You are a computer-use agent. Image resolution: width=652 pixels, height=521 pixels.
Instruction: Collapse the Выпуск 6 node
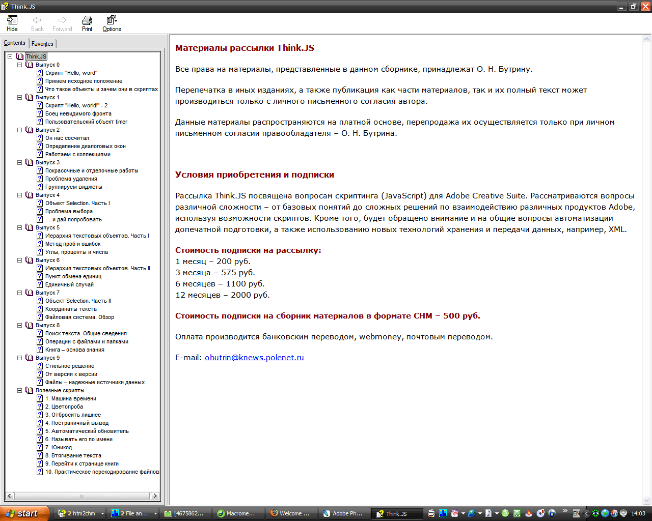(x=20, y=260)
